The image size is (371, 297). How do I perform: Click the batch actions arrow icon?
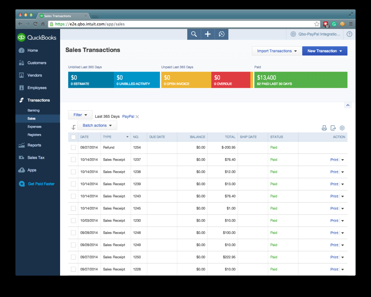(73, 127)
